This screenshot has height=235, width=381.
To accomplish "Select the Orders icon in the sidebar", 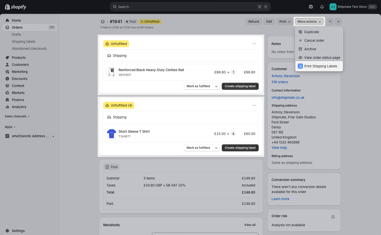I will 7,27.
